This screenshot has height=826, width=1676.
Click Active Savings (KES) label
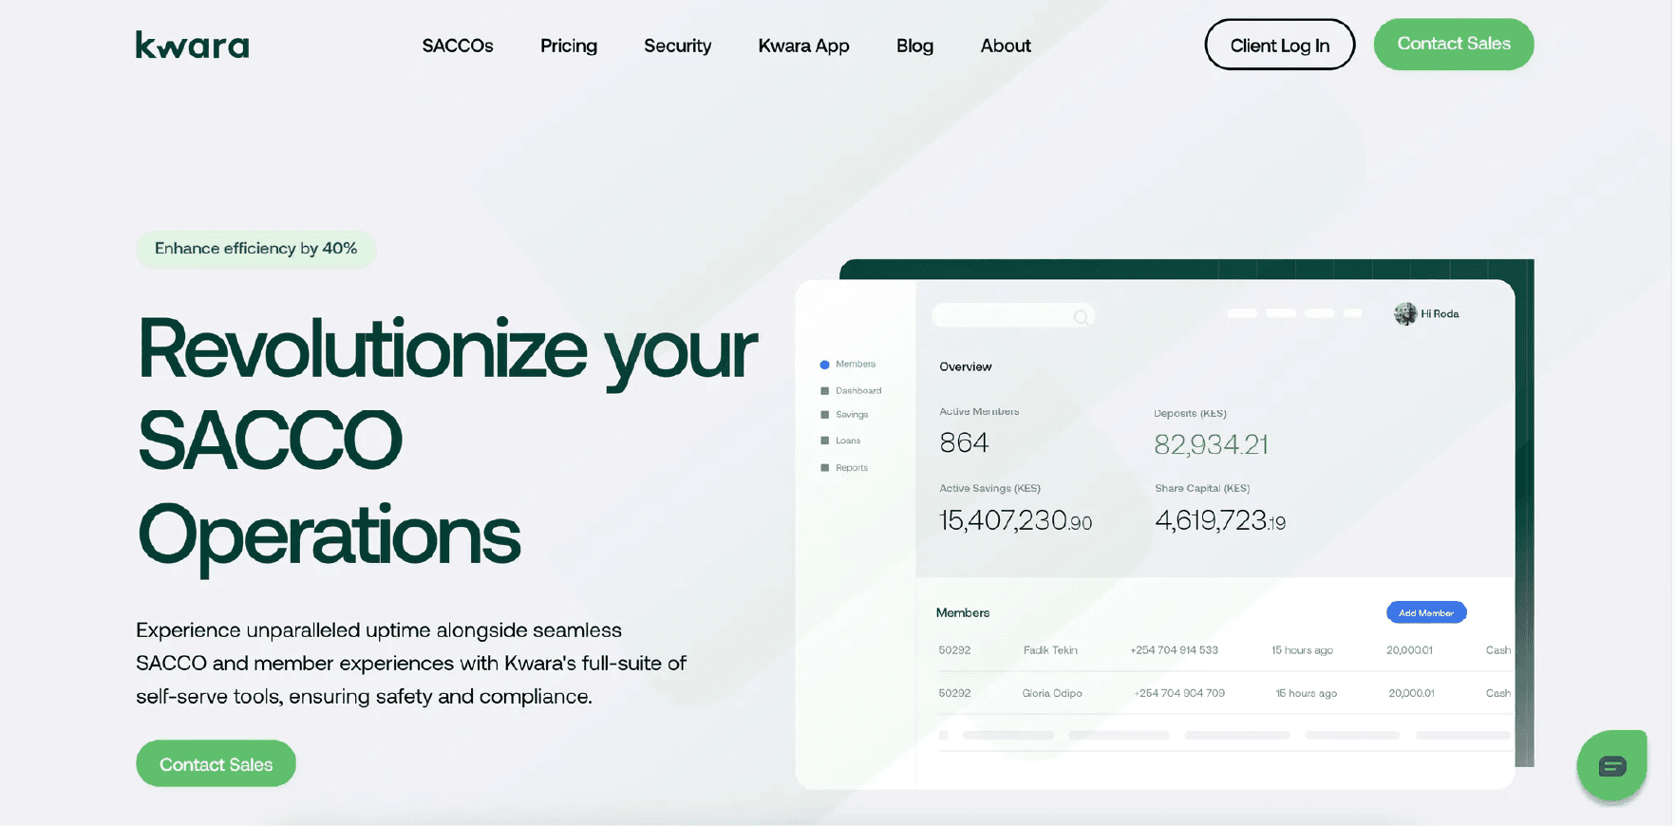(989, 489)
